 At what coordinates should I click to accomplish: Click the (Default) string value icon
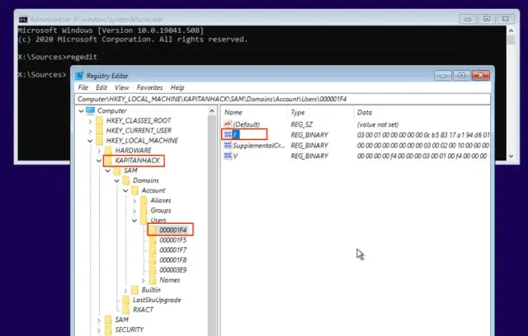pyautogui.click(x=229, y=124)
